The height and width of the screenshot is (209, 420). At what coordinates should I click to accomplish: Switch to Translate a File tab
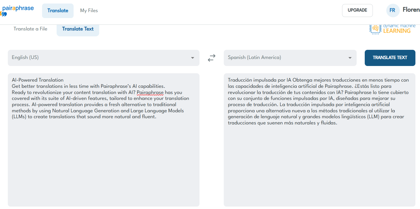30,29
